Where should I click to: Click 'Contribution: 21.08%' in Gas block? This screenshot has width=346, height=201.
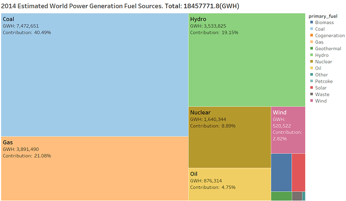pos(27,156)
